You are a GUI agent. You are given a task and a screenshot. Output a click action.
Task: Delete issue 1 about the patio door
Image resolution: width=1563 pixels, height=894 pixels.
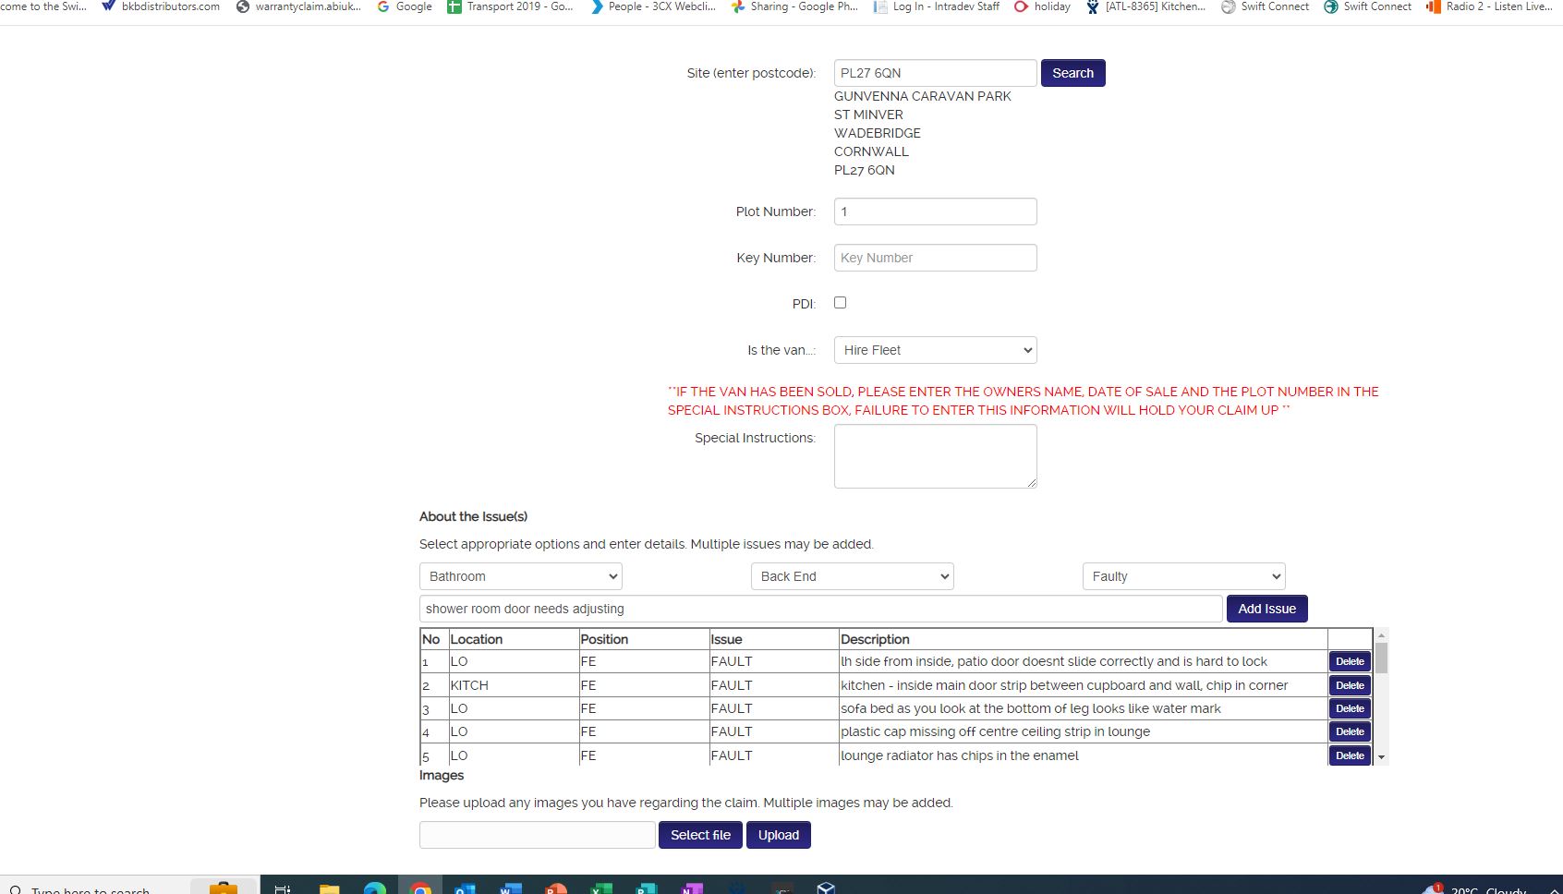coord(1350,661)
